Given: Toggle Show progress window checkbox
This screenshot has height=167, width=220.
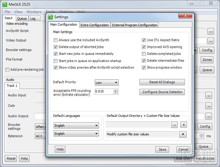Looking at the screenshot, I should tap(144, 68).
